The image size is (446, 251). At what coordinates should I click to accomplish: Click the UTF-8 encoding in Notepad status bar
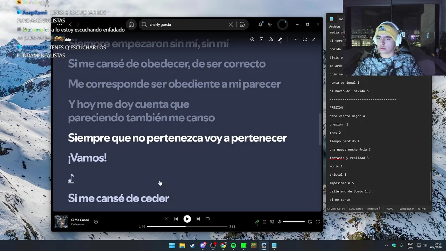[x=422, y=209]
